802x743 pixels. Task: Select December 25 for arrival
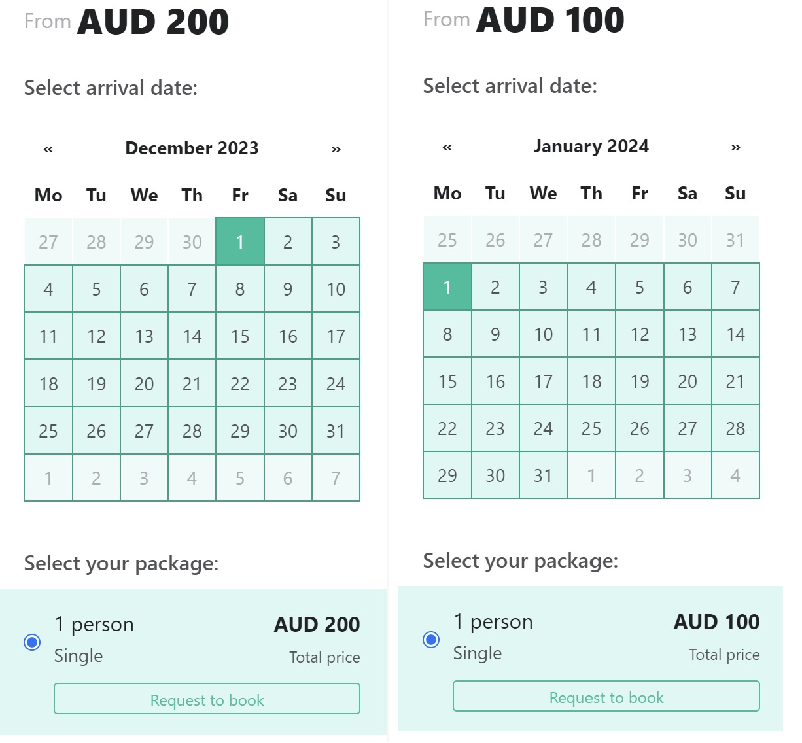[48, 431]
